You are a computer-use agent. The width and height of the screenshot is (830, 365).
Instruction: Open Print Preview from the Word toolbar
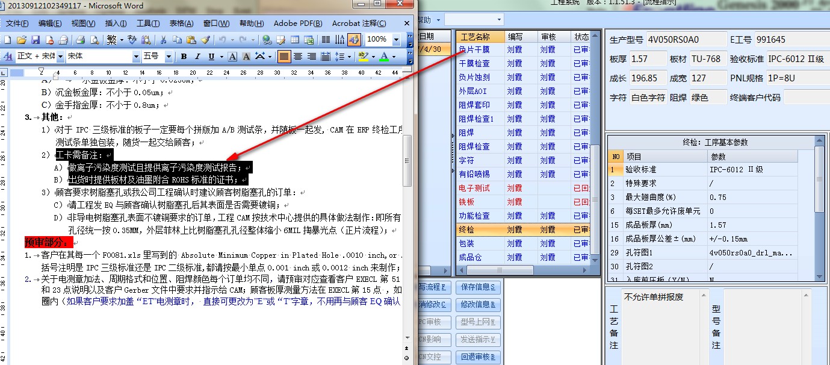coord(94,40)
